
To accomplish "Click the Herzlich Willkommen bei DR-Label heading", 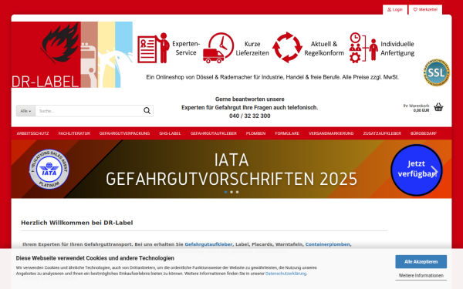I will click(x=76, y=223).
